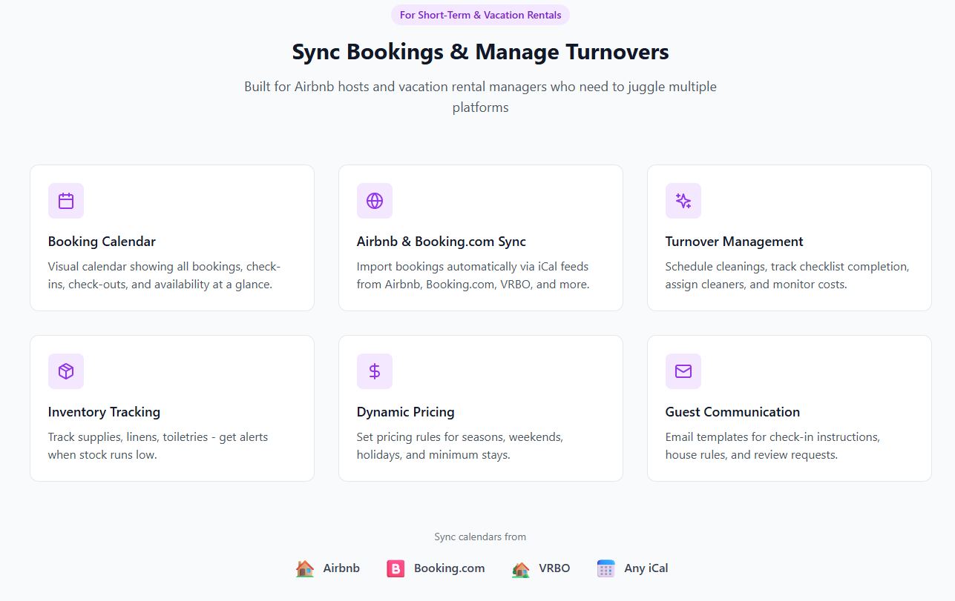
Task: Click the 'Booking Calendar' card title
Action: pos(102,242)
